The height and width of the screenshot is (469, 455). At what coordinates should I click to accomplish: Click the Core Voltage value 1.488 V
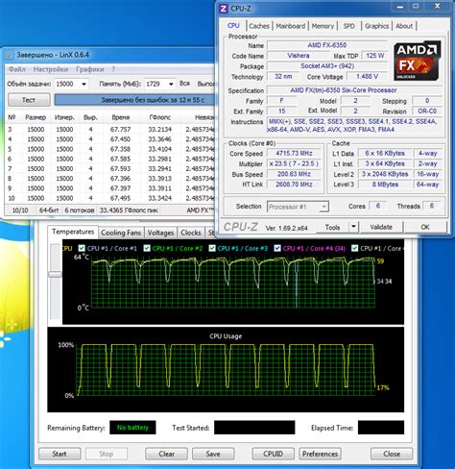tap(367, 77)
